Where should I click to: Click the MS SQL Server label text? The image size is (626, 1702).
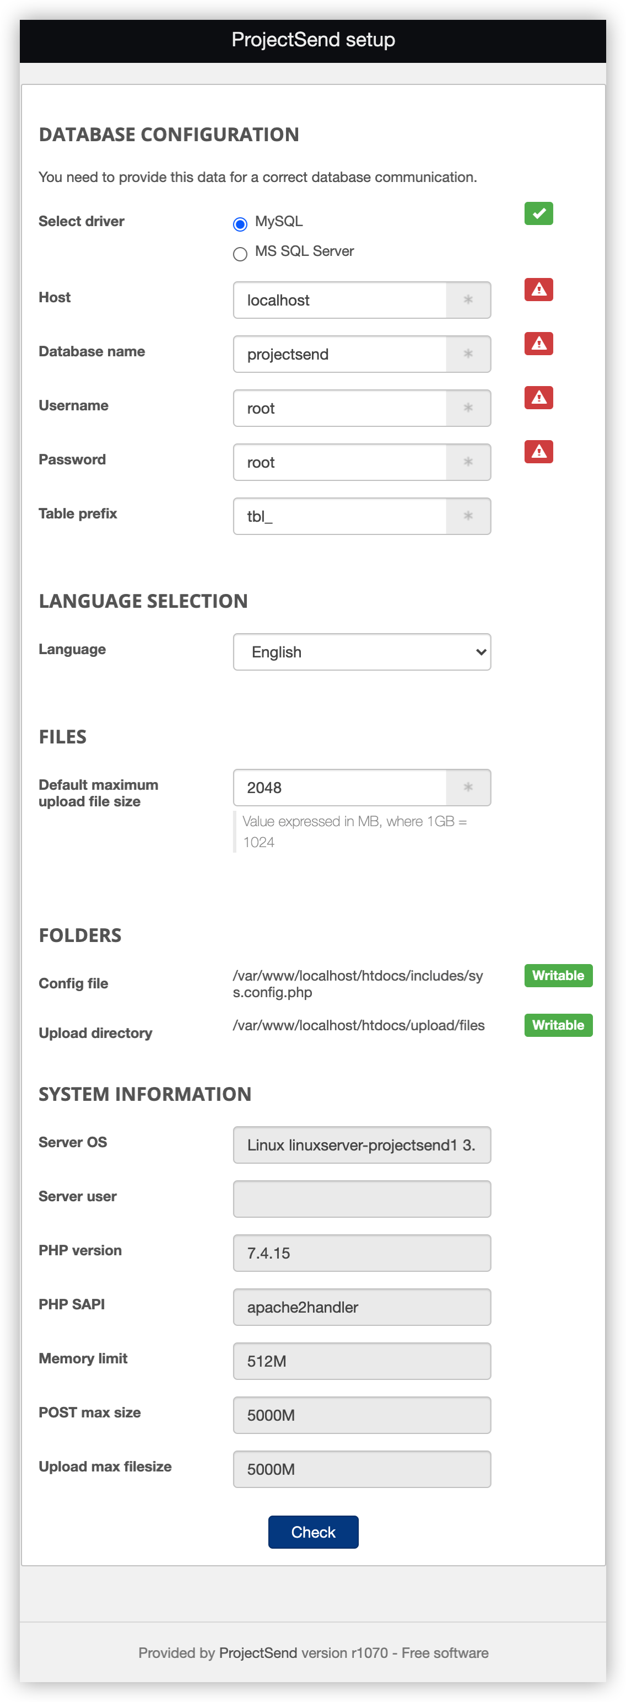[304, 251]
